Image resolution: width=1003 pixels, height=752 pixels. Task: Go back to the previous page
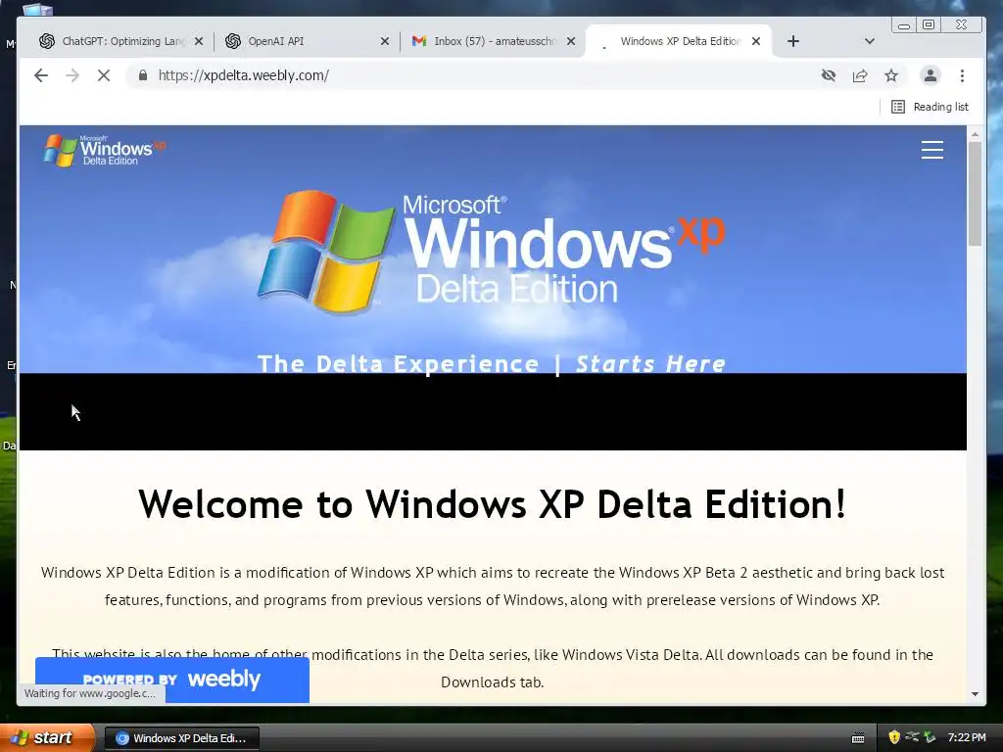click(x=41, y=75)
